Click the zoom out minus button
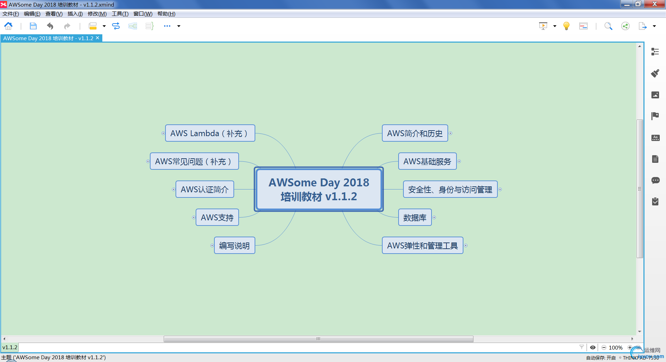The height and width of the screenshot is (362, 666). pyautogui.click(x=604, y=347)
